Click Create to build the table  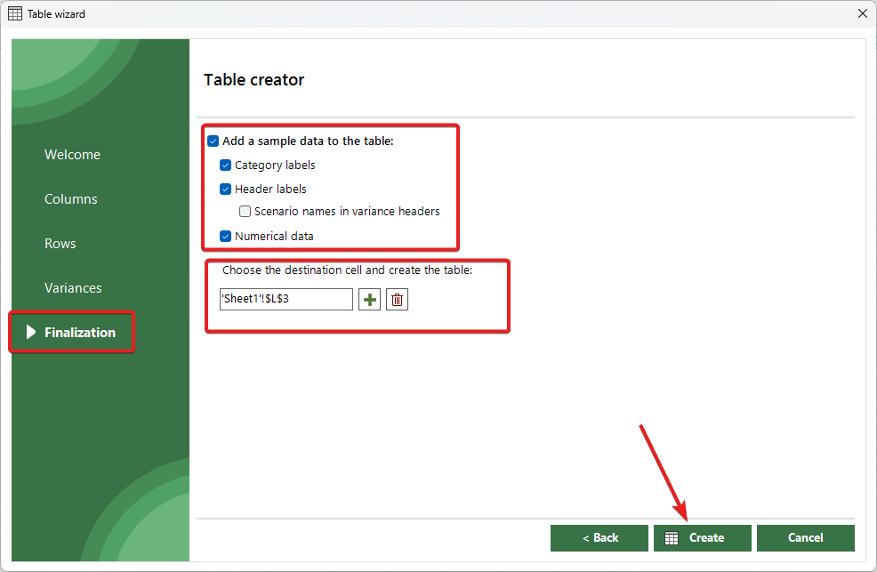(x=702, y=537)
